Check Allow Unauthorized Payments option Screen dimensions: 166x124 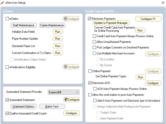(x=94, y=42)
